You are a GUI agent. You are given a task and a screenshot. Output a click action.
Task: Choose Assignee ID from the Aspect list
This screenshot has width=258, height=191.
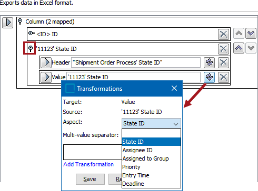[x=151, y=150]
